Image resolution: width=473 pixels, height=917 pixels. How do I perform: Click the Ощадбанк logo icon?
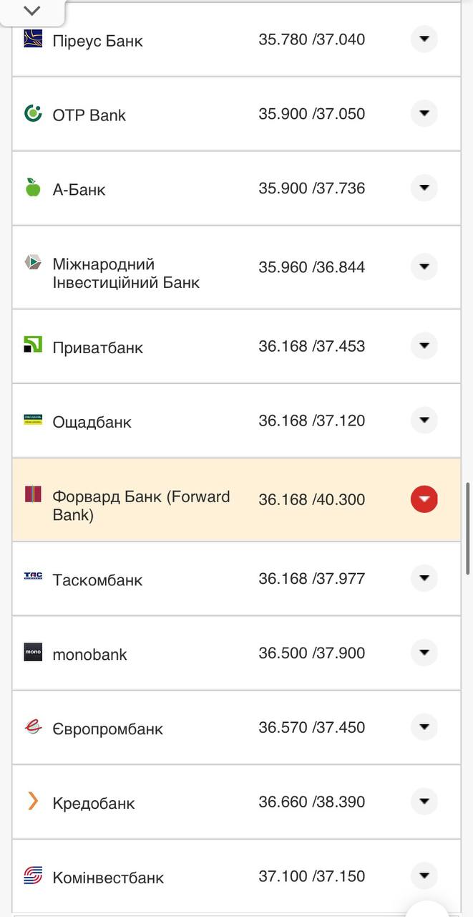33,420
